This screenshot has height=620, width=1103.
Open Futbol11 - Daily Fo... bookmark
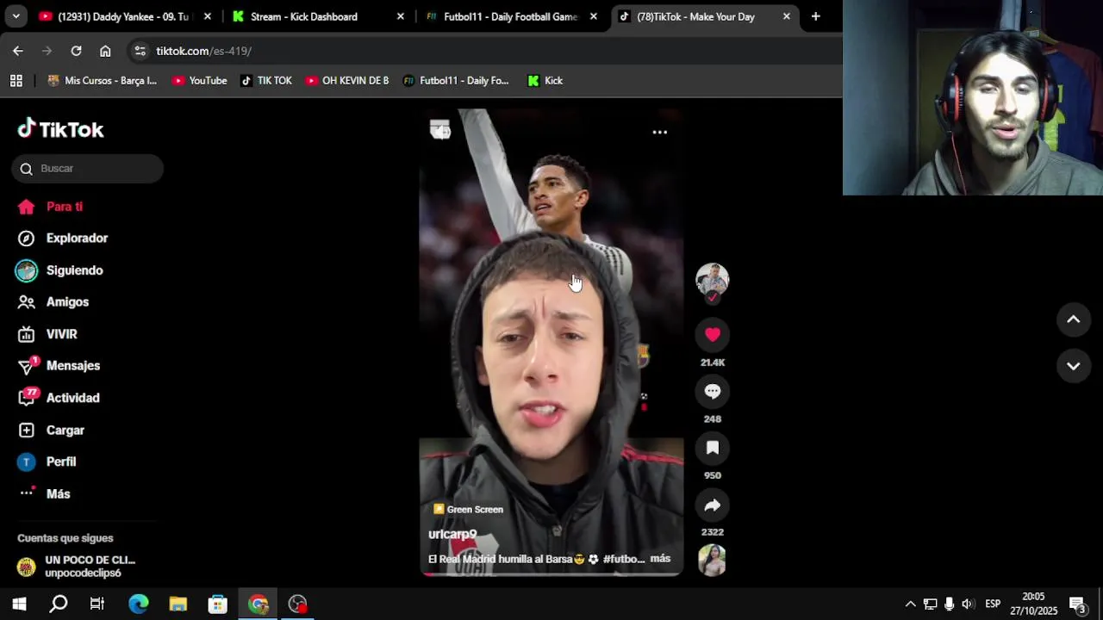[456, 81]
